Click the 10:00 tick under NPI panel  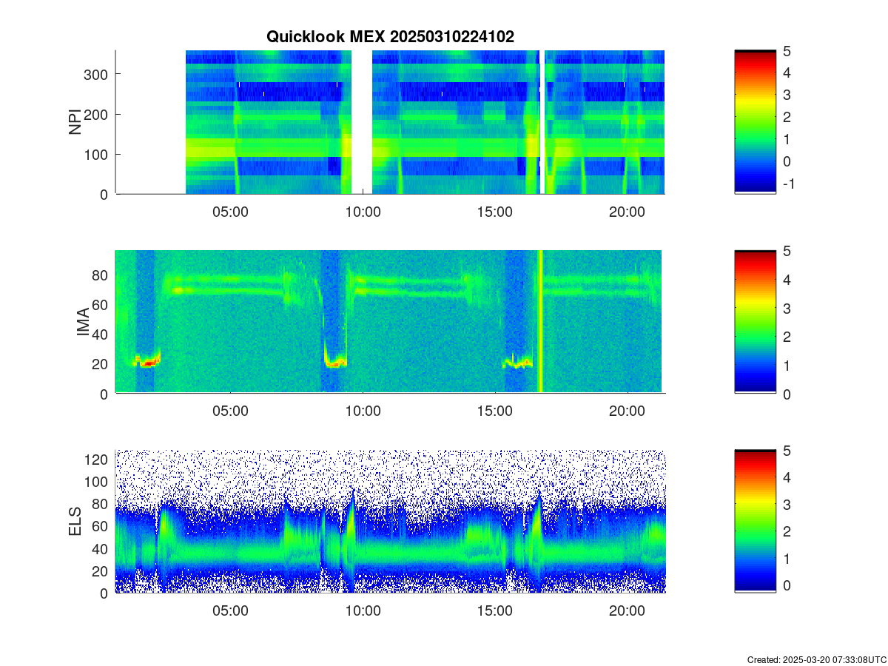[363, 210]
